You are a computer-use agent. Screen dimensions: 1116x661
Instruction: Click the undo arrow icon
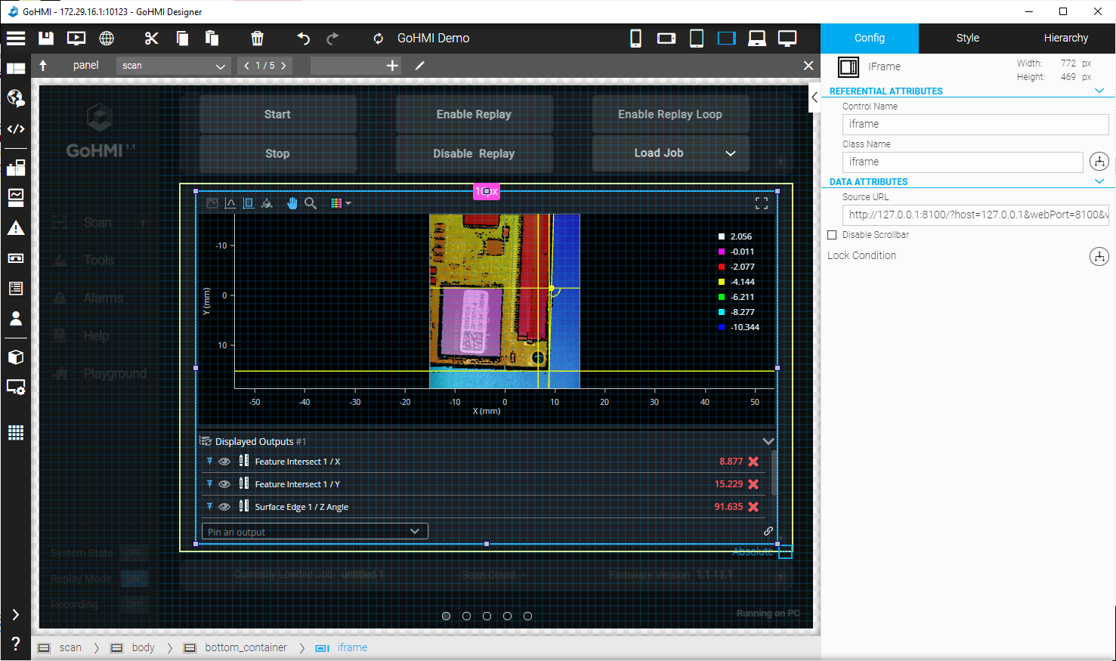(x=303, y=39)
